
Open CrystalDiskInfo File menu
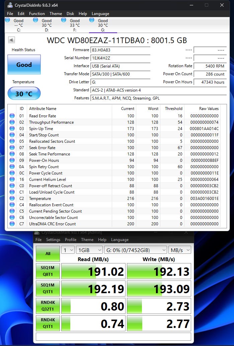pos(10,14)
